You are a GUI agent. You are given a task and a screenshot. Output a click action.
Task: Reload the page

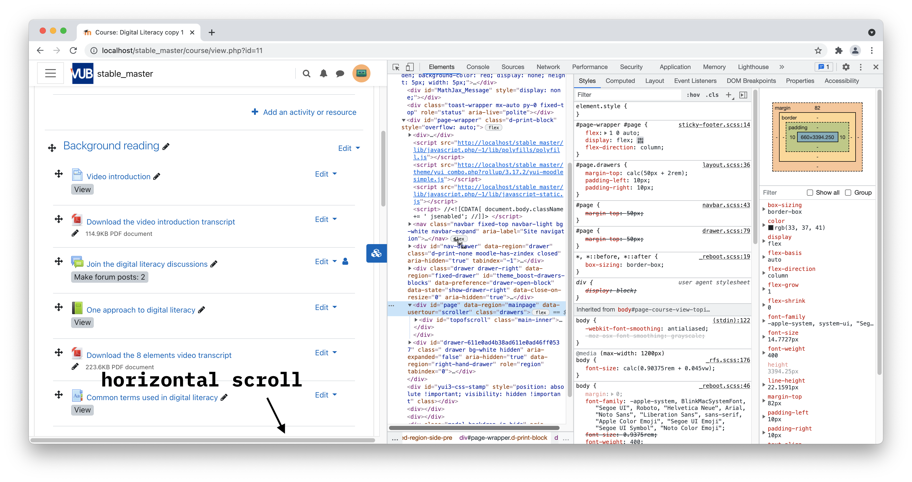[x=73, y=51]
